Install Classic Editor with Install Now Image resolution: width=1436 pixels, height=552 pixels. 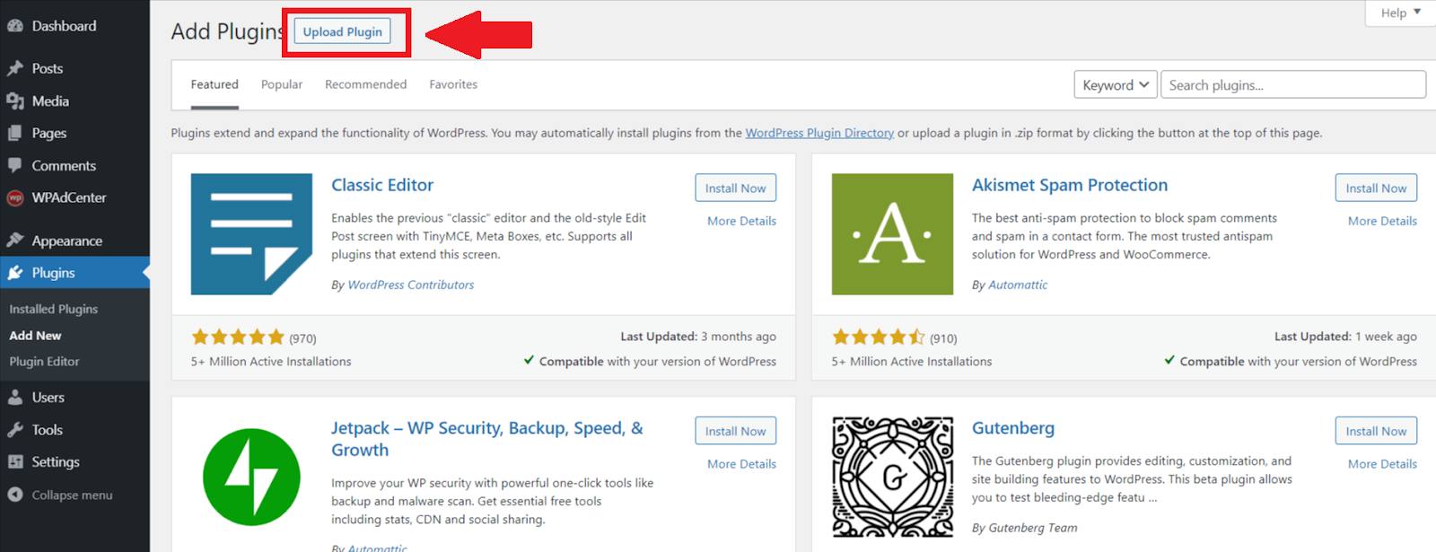tap(735, 188)
